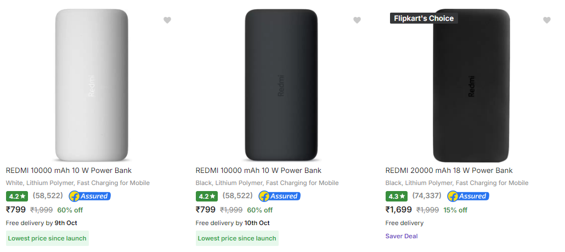Toggle wishlist heart for 20000 mAh power bank
Viewport: 565px width, 252px height.
[547, 20]
